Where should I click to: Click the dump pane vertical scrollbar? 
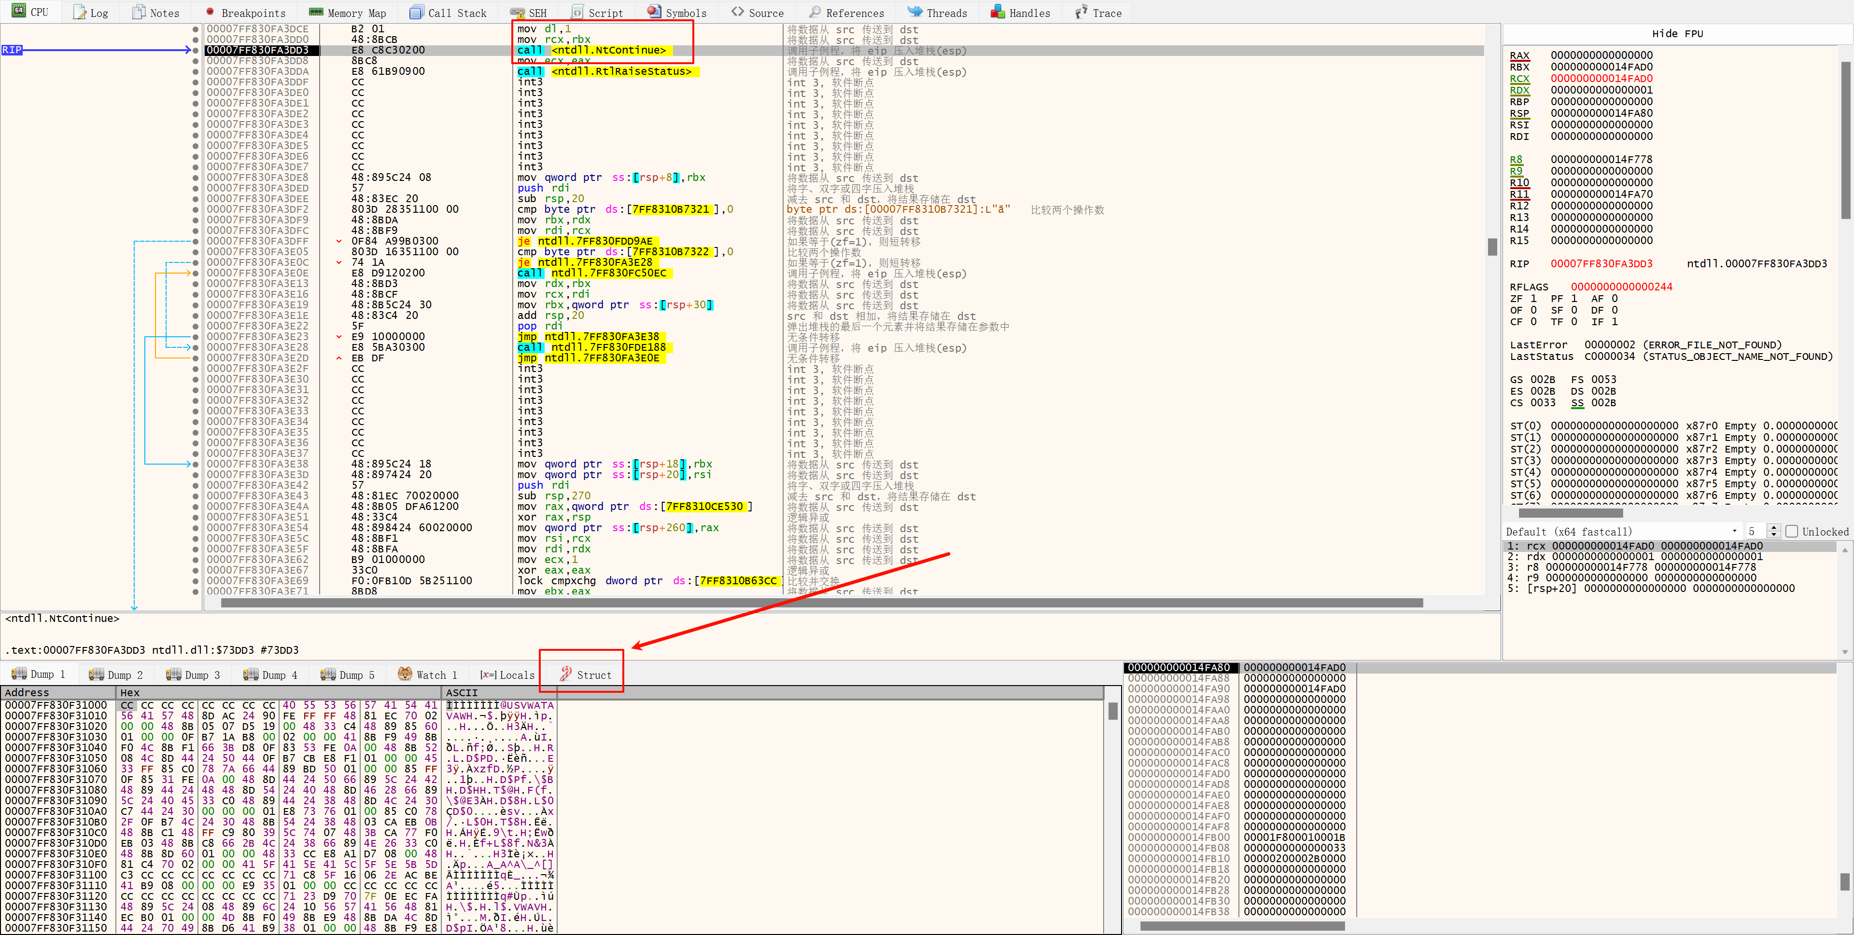tap(1113, 711)
